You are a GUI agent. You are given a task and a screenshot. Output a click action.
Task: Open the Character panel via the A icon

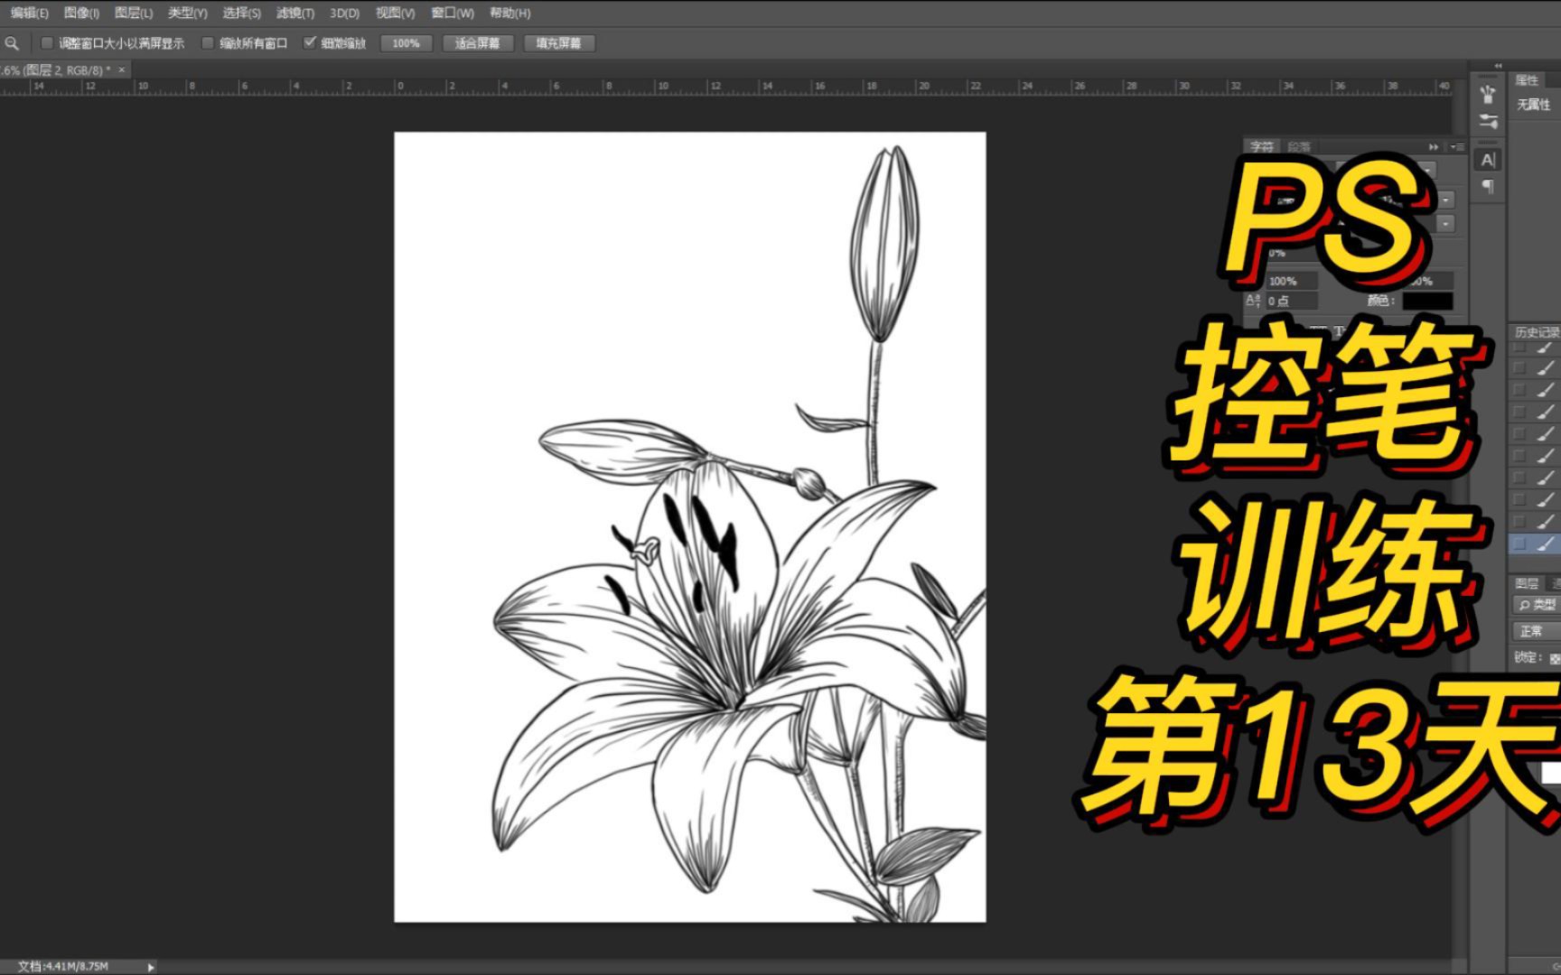(1489, 159)
